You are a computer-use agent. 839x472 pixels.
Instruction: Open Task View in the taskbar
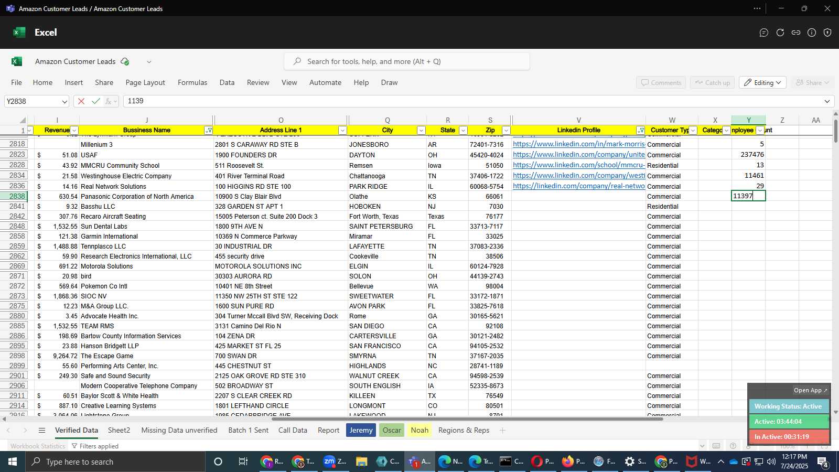(x=243, y=462)
